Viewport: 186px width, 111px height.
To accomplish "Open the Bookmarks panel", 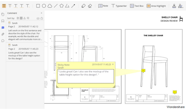I will pos(3,21).
